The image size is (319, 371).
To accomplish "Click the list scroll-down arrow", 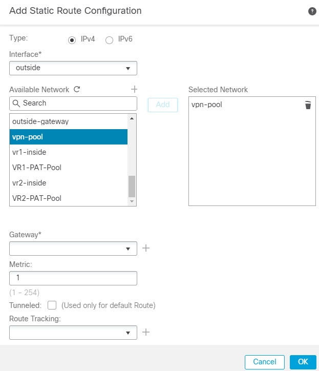I will [132, 201].
